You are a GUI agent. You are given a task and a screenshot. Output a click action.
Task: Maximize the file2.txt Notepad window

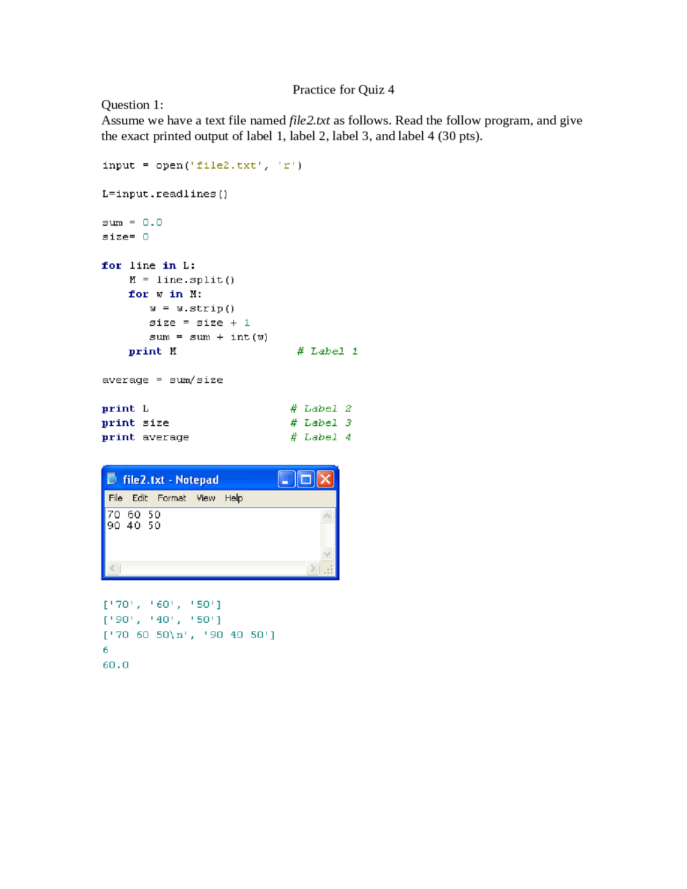point(306,479)
